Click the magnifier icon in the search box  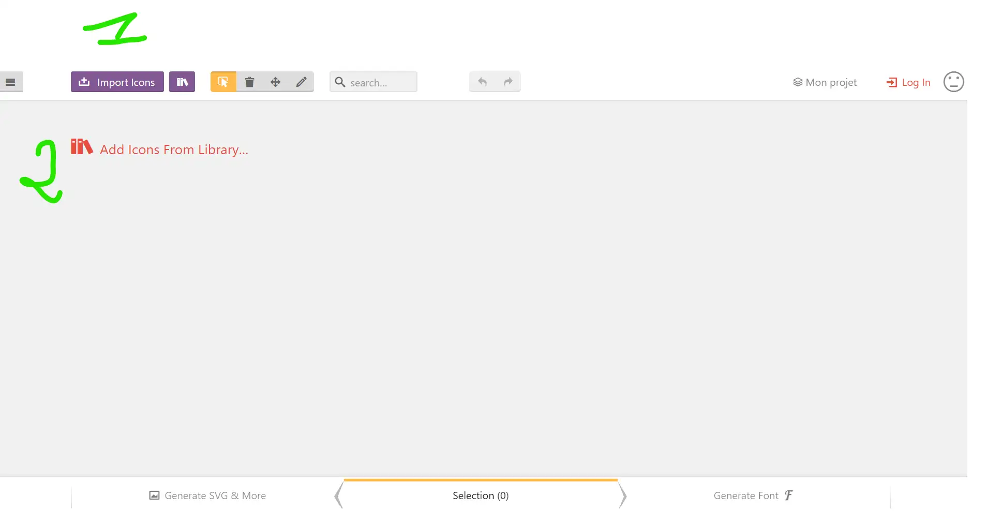tap(340, 82)
